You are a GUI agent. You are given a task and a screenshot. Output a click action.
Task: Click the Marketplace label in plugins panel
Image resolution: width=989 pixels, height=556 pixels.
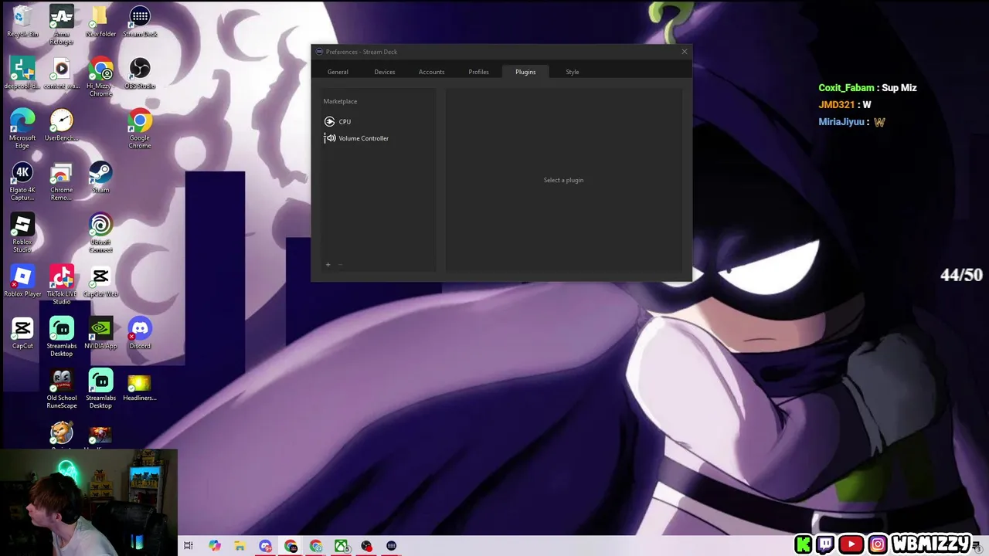(340, 101)
